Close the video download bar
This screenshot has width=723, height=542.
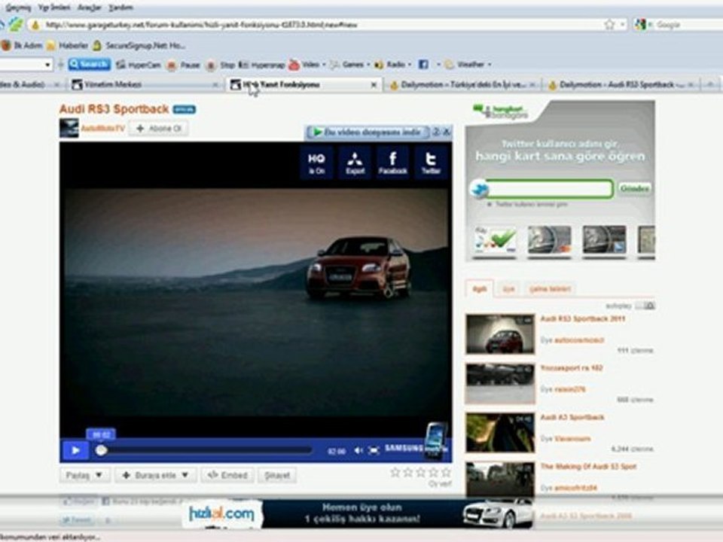446,132
